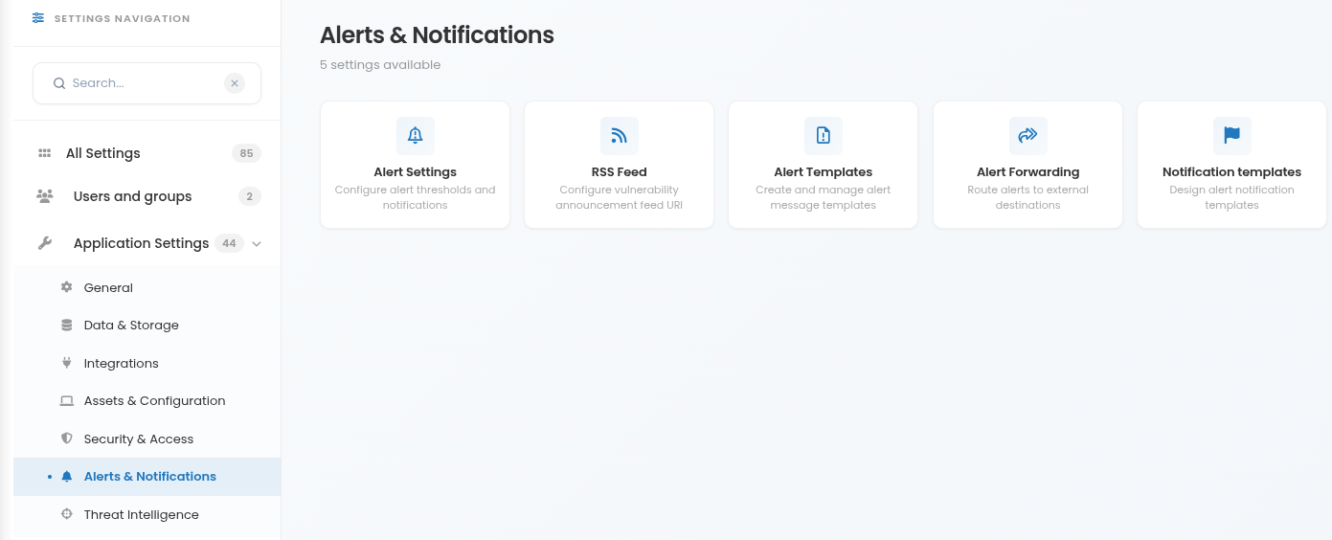
Task: Click the SETTINGS NAVIGATION header label
Action: coord(122,18)
